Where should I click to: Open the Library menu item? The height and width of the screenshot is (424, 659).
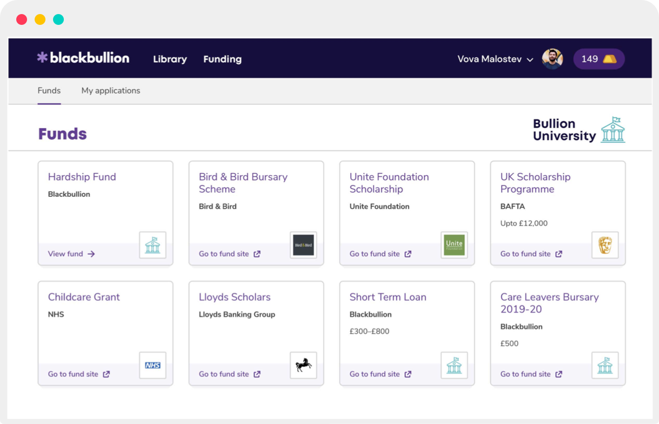(169, 59)
